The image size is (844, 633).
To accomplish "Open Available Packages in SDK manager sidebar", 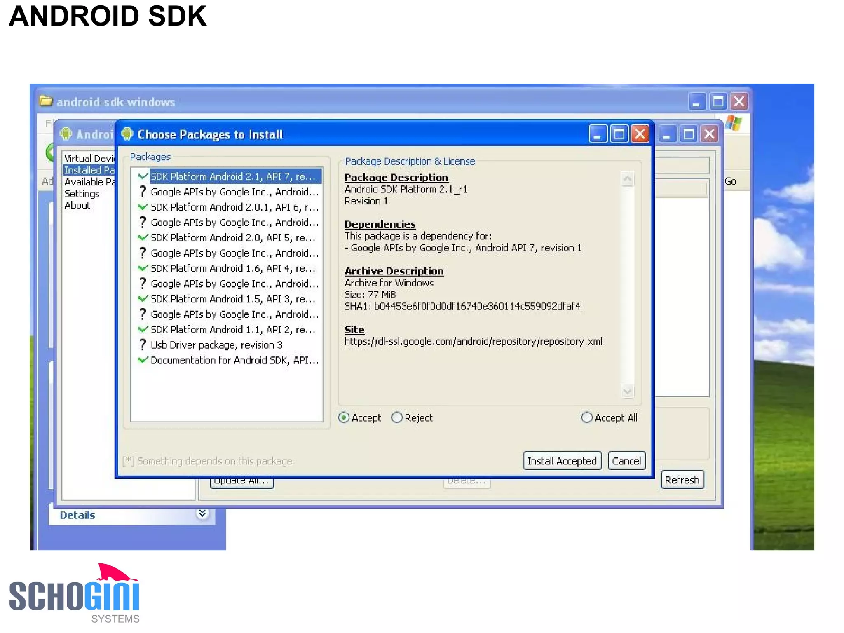I will tap(89, 182).
